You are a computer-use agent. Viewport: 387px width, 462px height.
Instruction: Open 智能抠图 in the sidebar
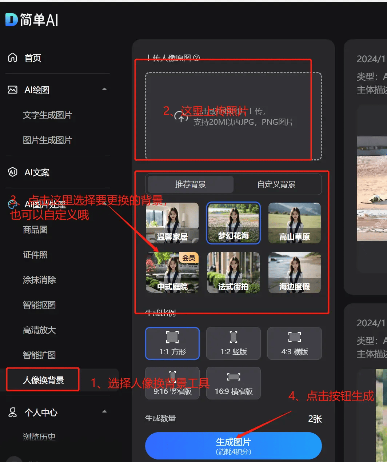coord(39,305)
